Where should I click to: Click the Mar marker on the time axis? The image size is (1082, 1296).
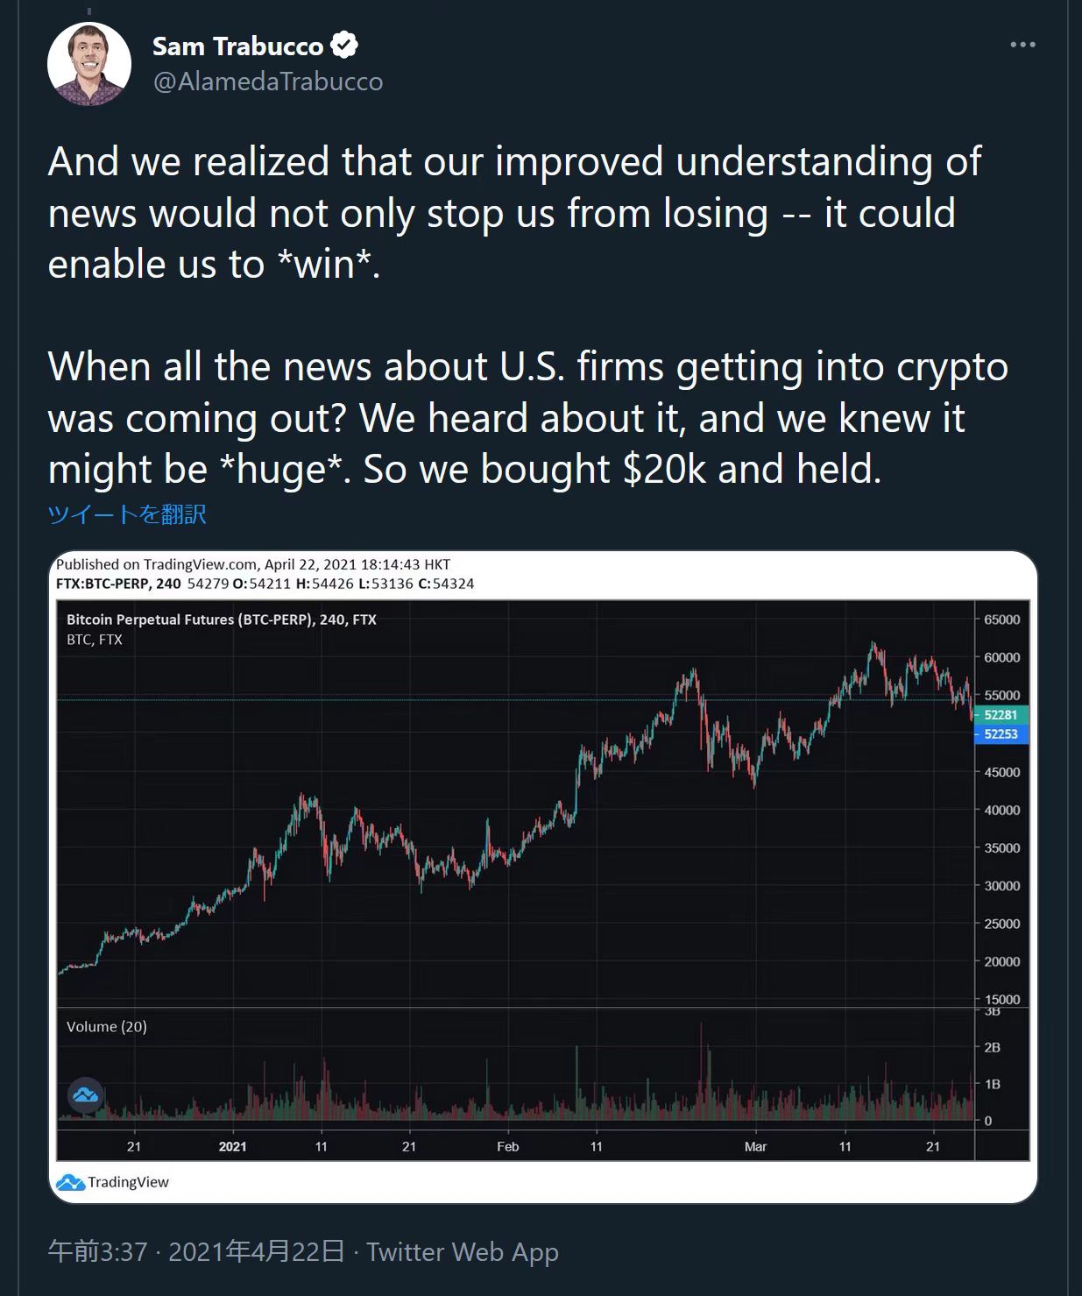[755, 1146]
